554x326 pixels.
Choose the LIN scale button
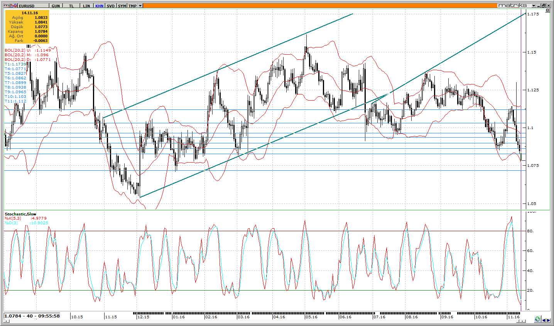click(86, 6)
